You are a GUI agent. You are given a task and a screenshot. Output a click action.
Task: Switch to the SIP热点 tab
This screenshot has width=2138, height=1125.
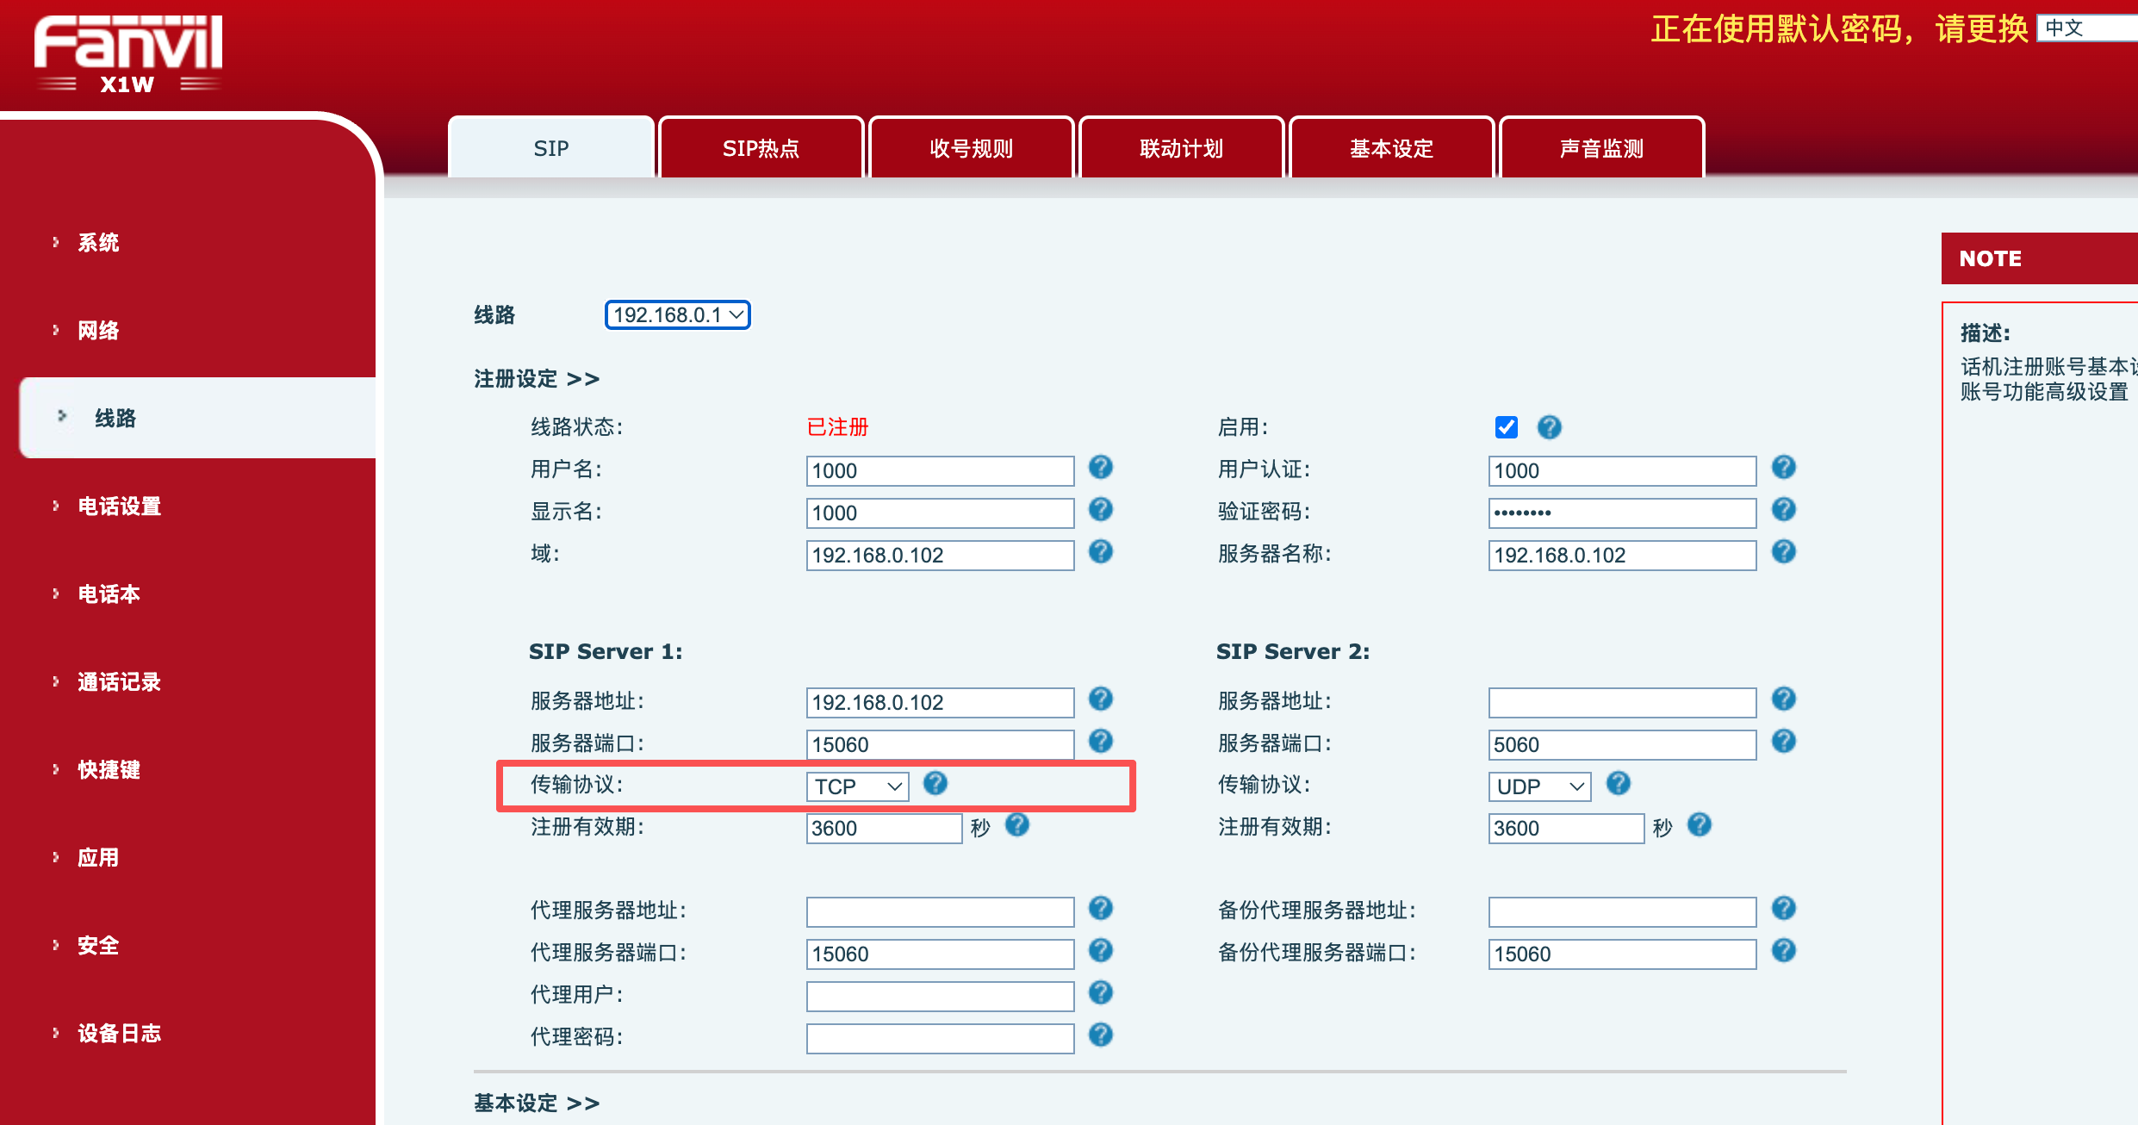[761, 148]
